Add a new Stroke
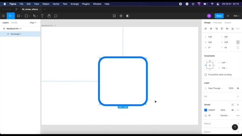Viewport: 242px width, 136px height. pyautogui.click(x=238, y=105)
